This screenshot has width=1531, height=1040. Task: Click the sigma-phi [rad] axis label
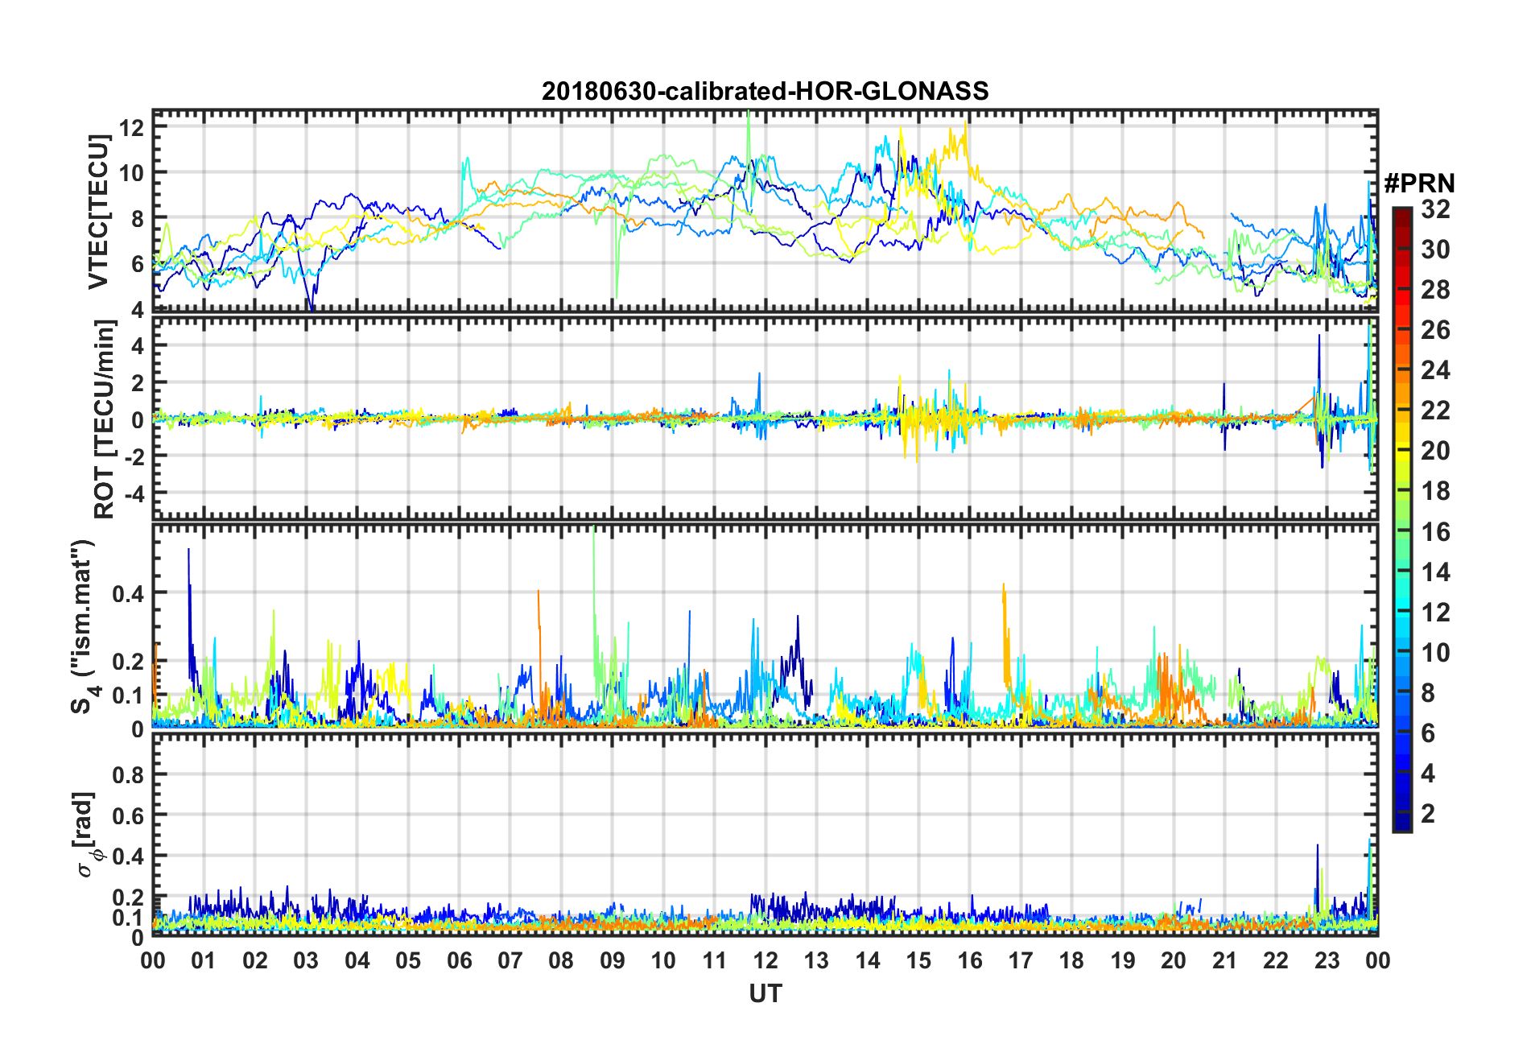point(85,835)
